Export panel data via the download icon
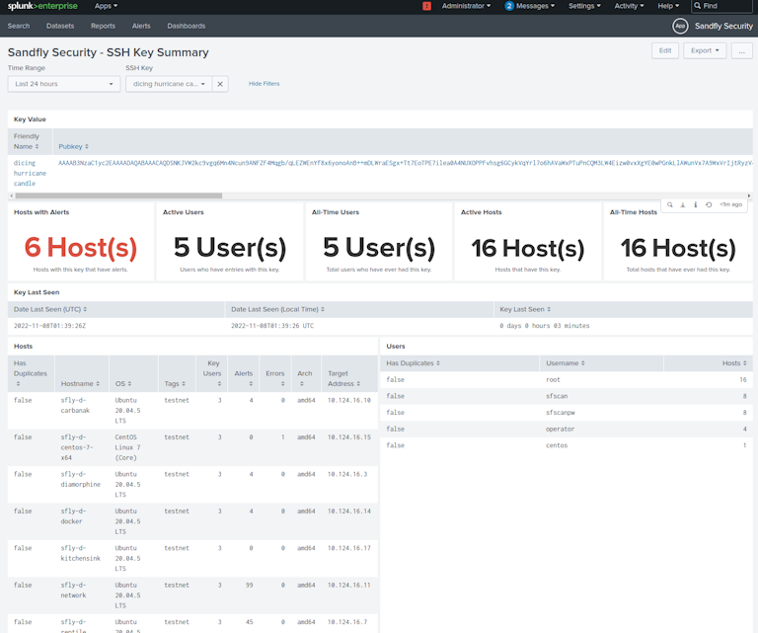 [x=683, y=204]
